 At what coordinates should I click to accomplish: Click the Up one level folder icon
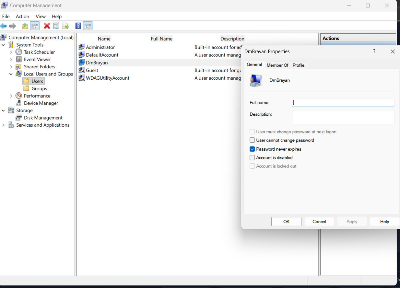[25, 26]
